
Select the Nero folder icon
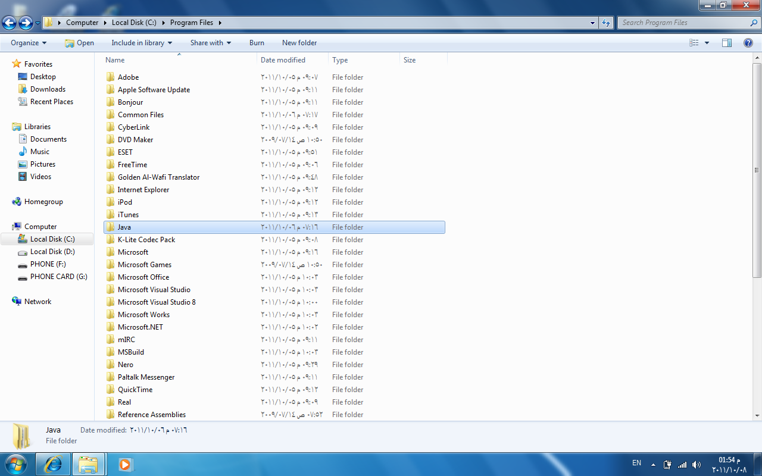pos(110,364)
